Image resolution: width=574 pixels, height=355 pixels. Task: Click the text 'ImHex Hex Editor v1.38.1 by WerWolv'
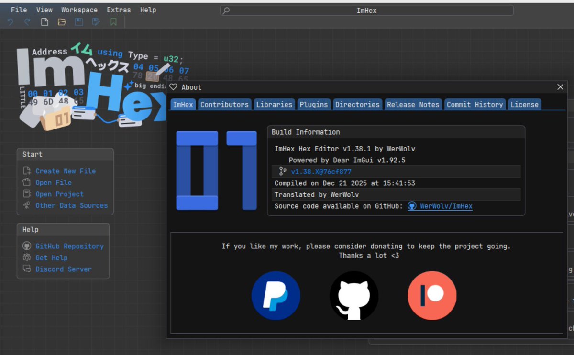click(345, 149)
